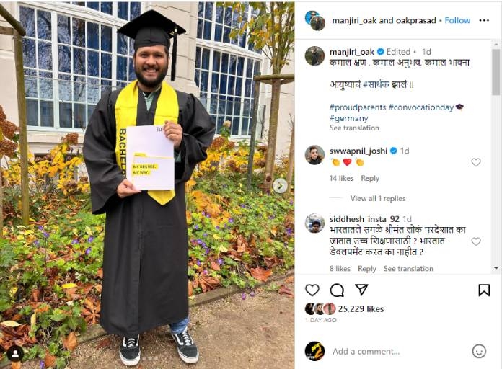
Task: Reply to swwapnil_joshi's comment
Action: click(x=370, y=178)
